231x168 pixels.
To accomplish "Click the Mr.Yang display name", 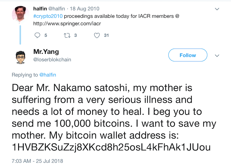I will pos(46,52).
